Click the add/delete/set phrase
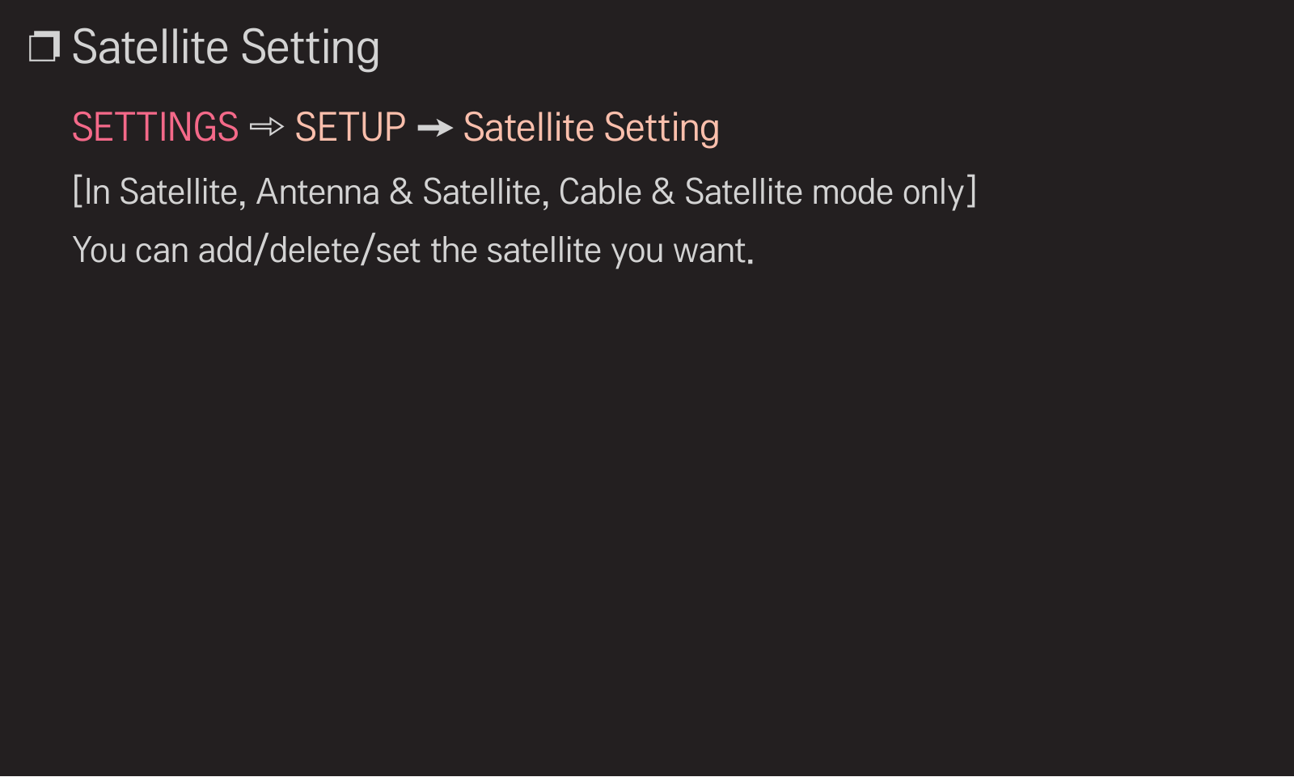Screen dimensions: 1294x777 pyautogui.click(x=309, y=251)
